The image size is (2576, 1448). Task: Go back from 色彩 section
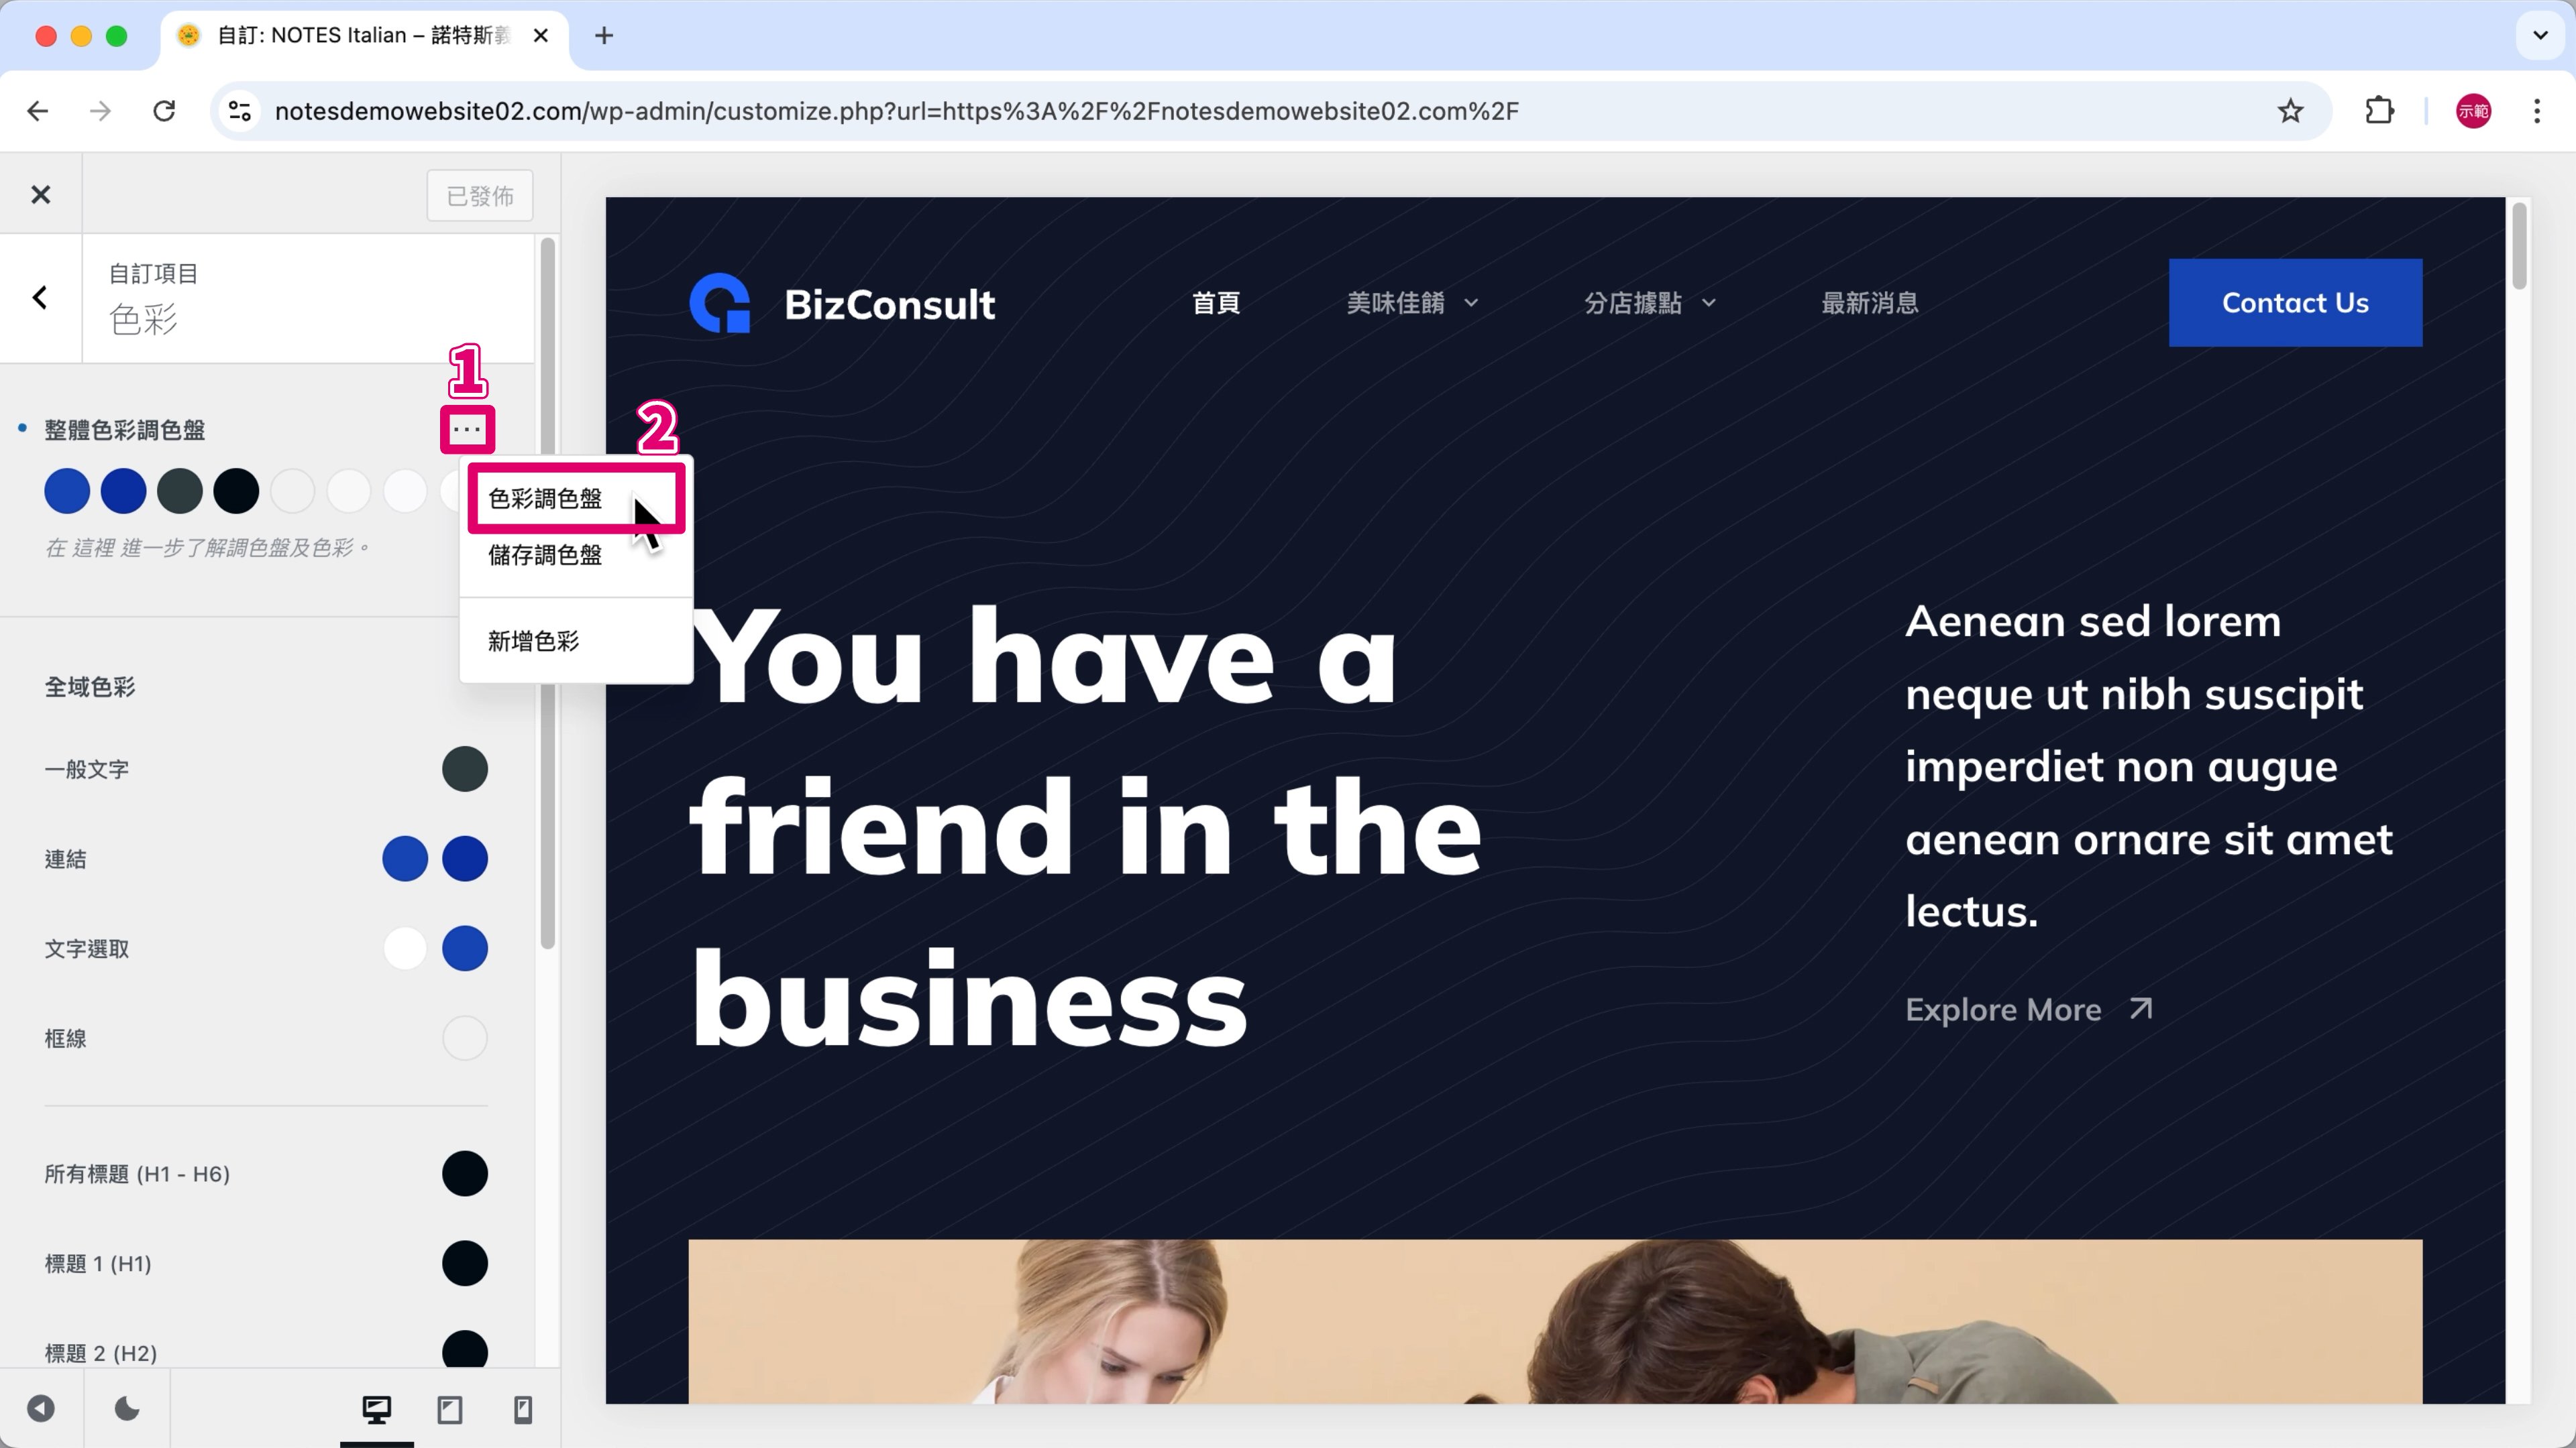tap(40, 298)
